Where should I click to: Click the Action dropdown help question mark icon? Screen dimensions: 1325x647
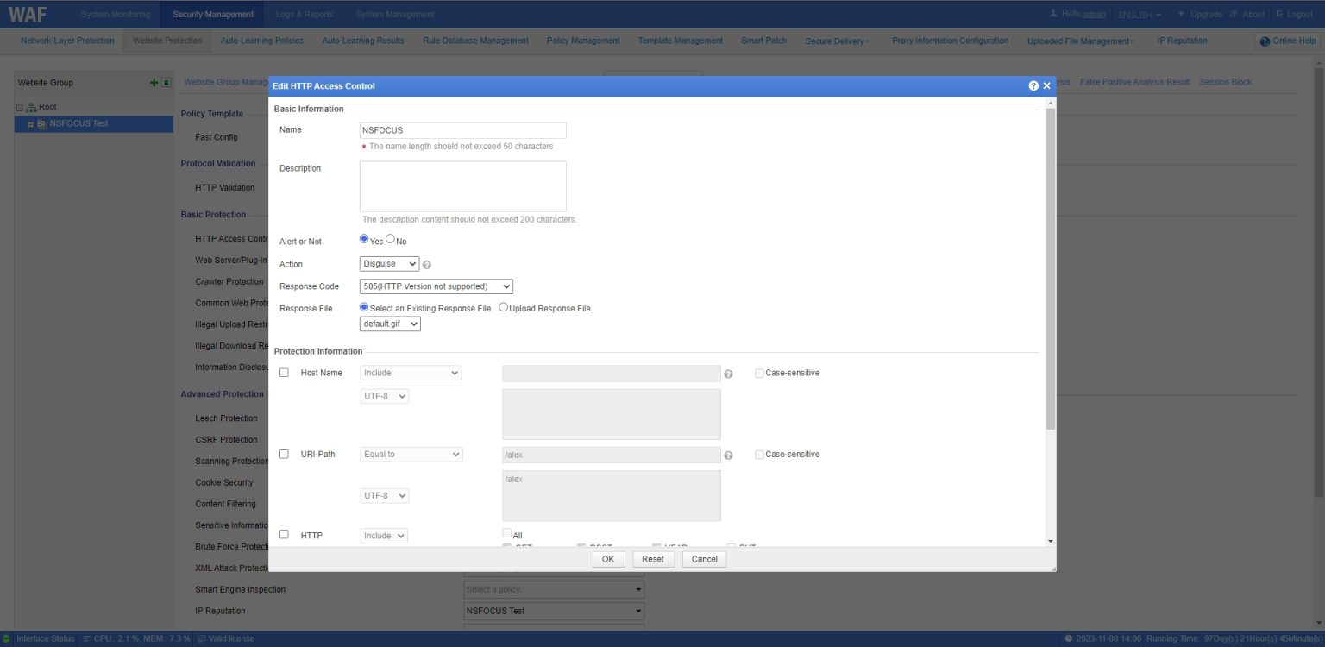pyautogui.click(x=426, y=264)
